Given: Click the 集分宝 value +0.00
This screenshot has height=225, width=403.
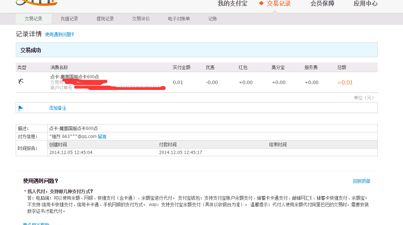Looking at the screenshot, I should coord(279,83).
